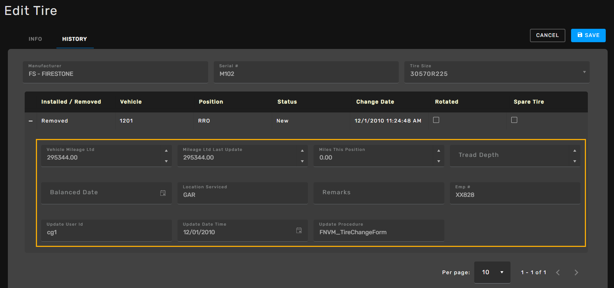Viewport: 614px width, 288px height.
Task: Open the Balanced Date calendar picker
Action: pyautogui.click(x=163, y=193)
